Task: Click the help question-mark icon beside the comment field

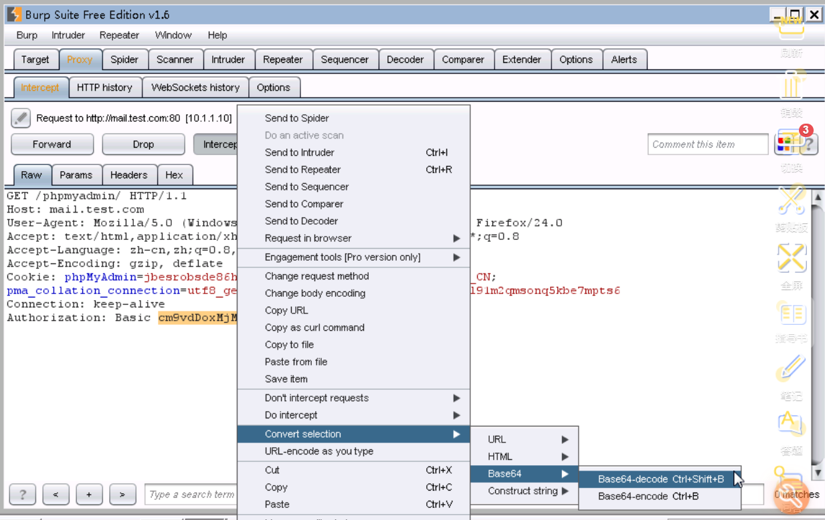Action: [808, 144]
